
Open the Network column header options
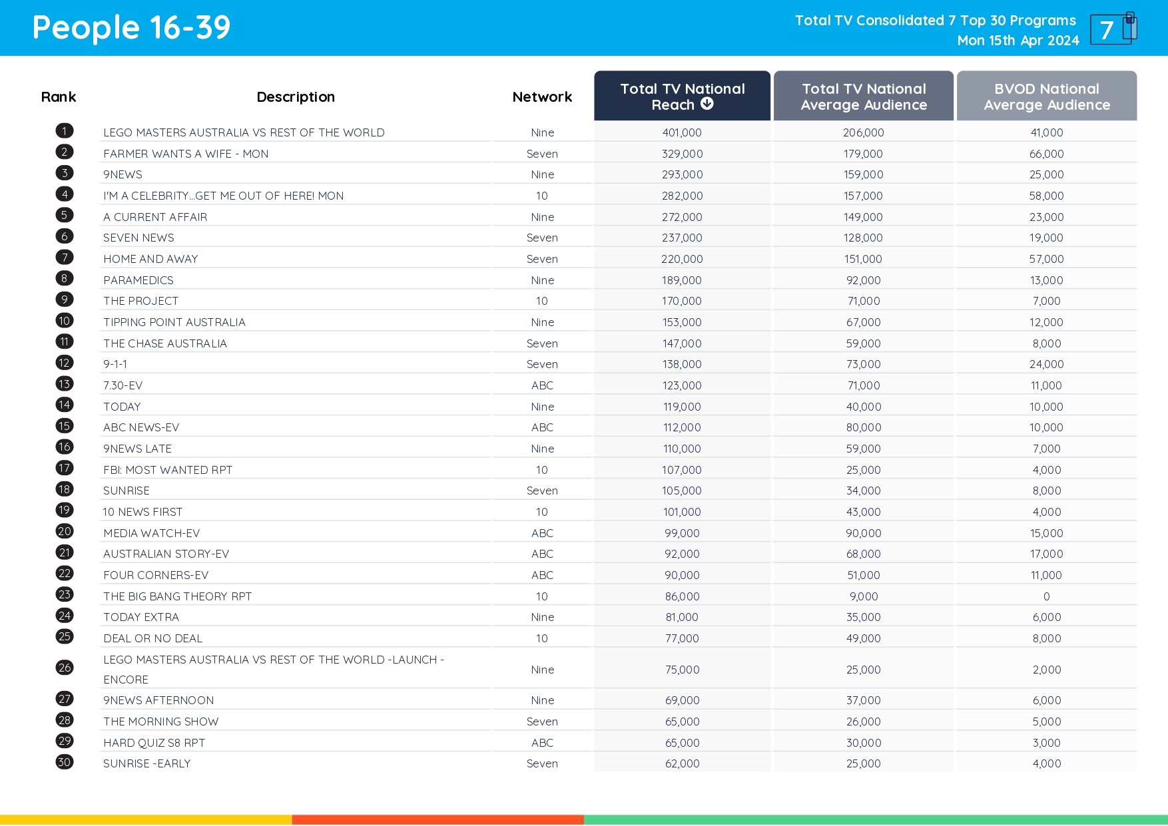pos(541,96)
